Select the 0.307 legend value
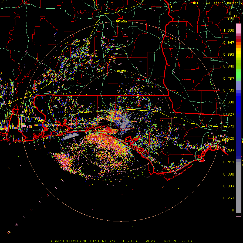This screenshot has width=243, height=243. coord(229,186)
